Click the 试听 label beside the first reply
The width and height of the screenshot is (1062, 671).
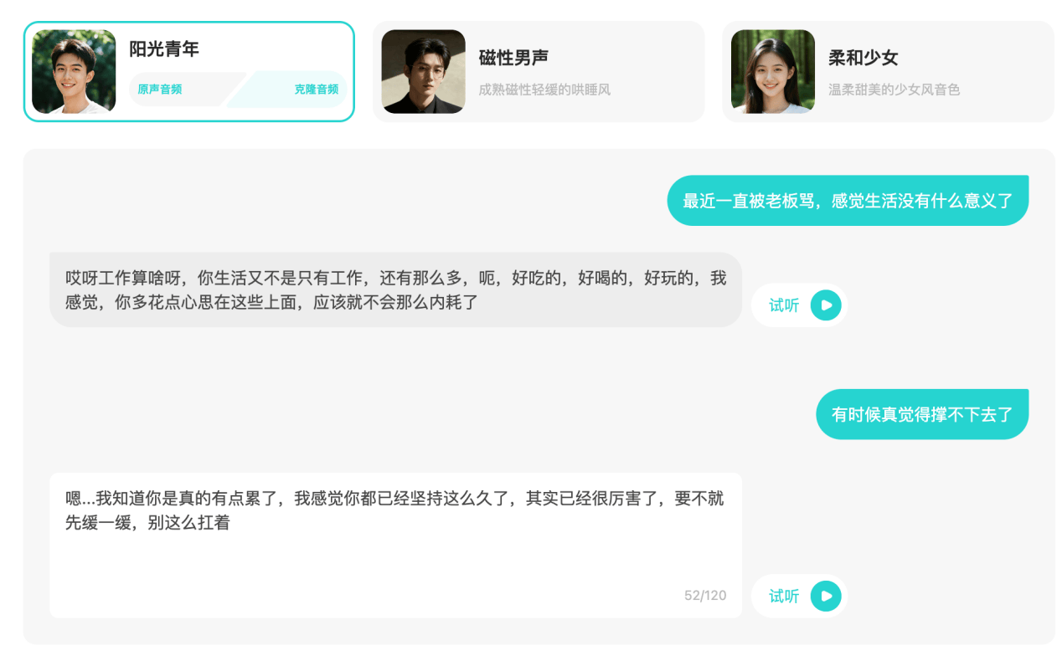tap(784, 305)
